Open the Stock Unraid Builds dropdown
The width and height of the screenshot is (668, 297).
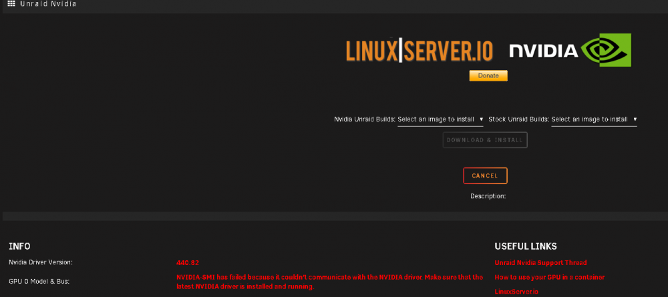(594, 119)
